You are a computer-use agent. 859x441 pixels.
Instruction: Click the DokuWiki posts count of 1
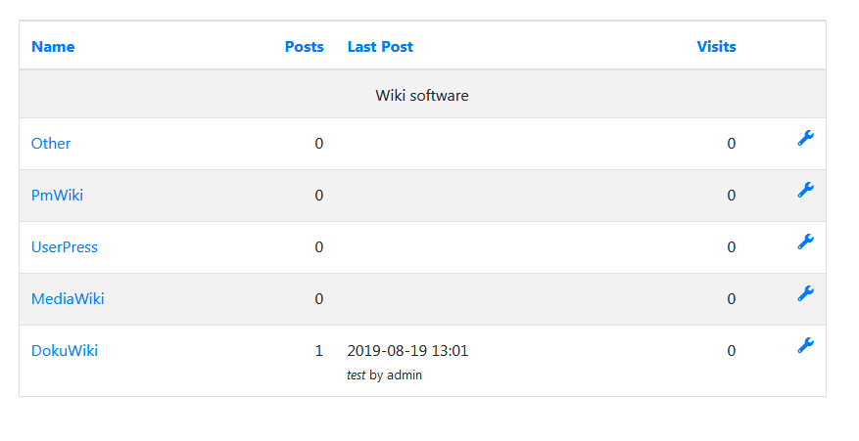coord(319,351)
